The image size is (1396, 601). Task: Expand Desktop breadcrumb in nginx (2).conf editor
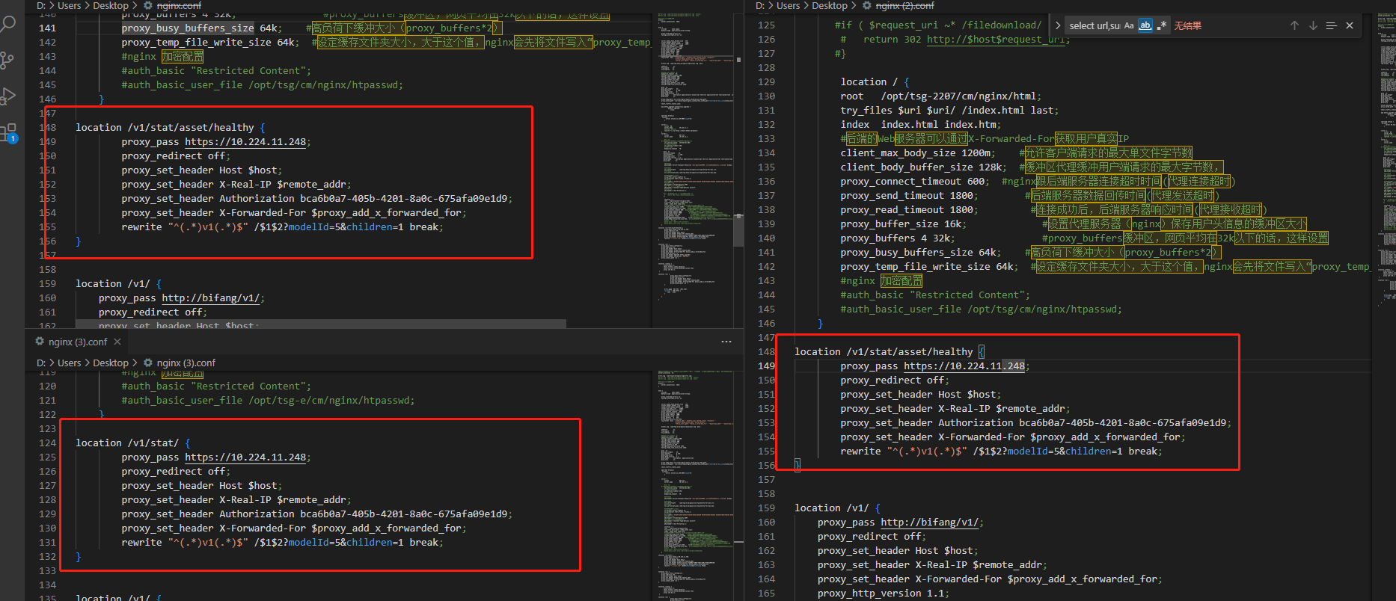(x=830, y=5)
